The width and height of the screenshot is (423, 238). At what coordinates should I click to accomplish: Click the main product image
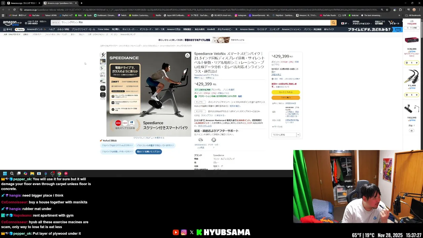point(149,94)
